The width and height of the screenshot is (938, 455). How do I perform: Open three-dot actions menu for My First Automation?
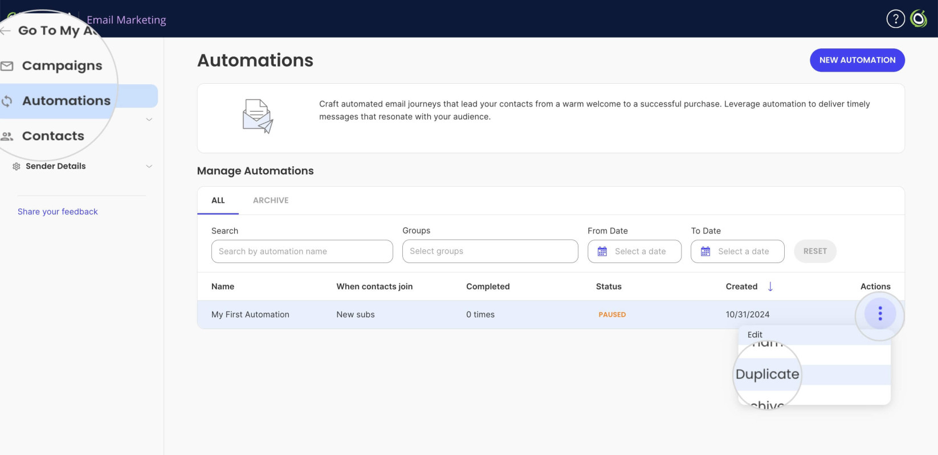click(x=880, y=314)
